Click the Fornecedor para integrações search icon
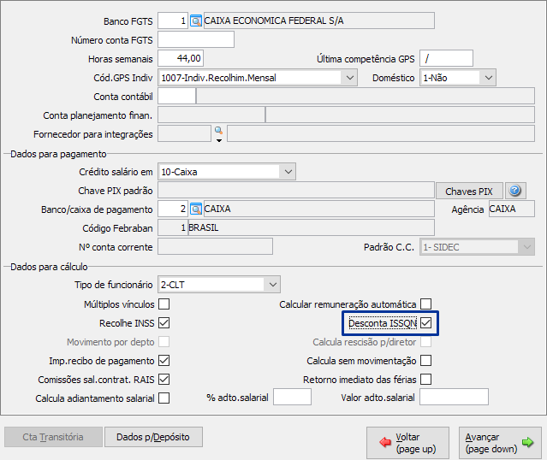547x460 pixels. coord(218,131)
